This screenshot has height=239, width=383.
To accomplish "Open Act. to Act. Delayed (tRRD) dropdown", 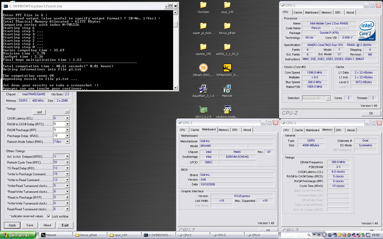I will click(67, 156).
